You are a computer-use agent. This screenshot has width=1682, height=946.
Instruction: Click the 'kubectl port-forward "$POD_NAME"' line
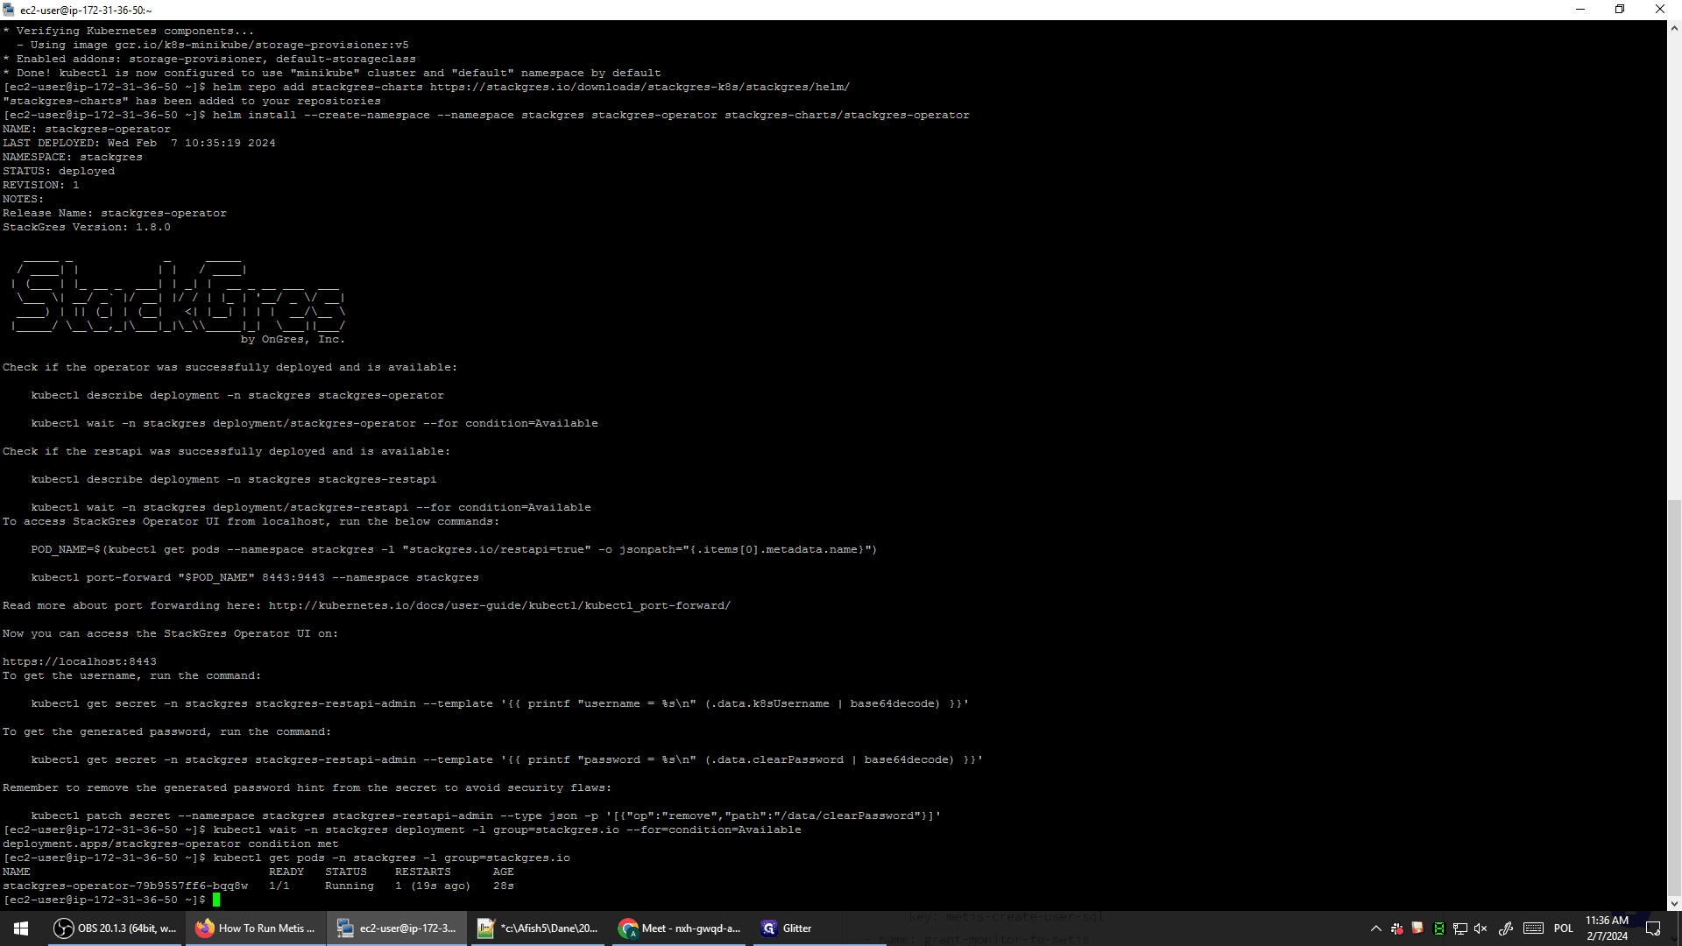[x=255, y=577]
